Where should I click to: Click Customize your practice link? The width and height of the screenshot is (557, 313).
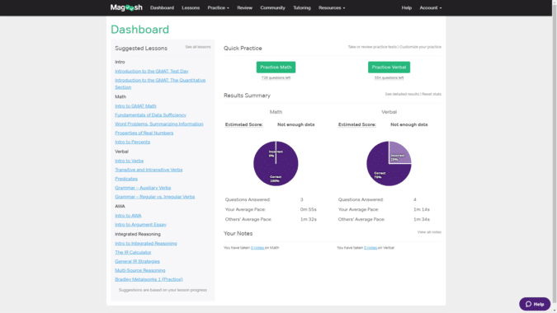420,47
